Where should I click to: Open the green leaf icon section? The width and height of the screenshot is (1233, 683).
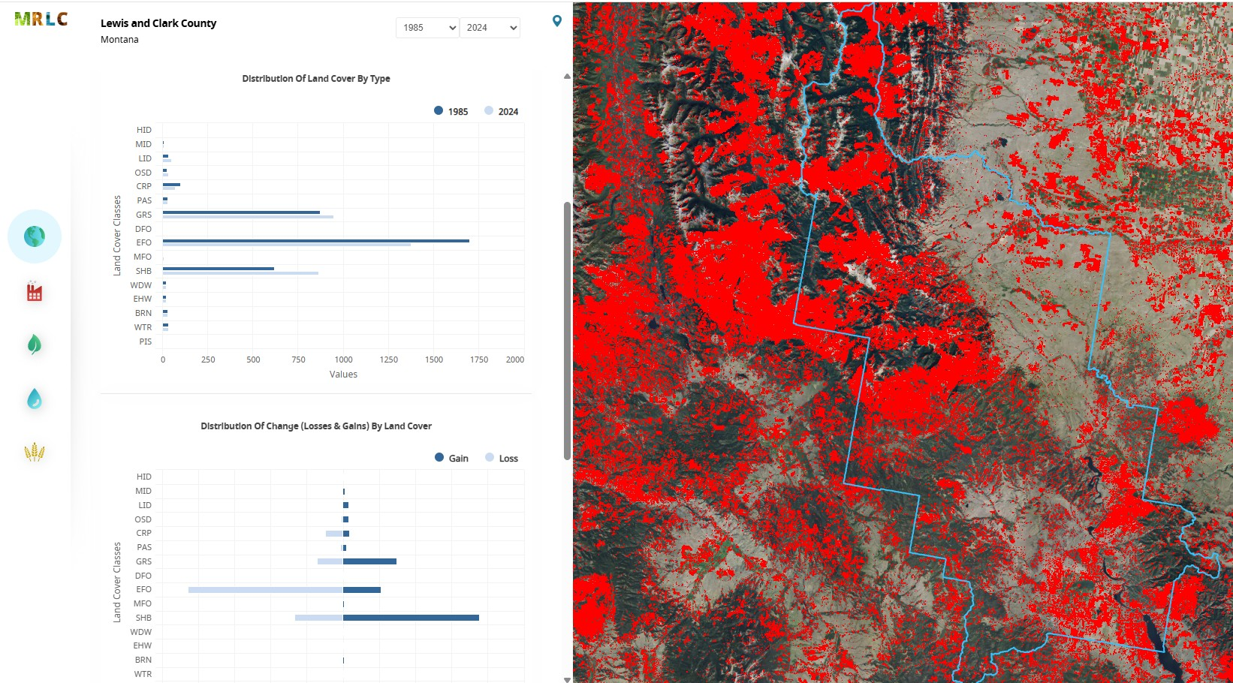[35, 345]
